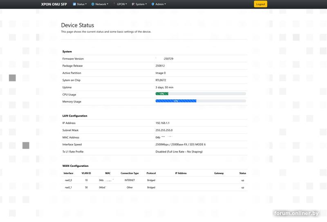Click the Memory Usage progress bar

coord(201,101)
